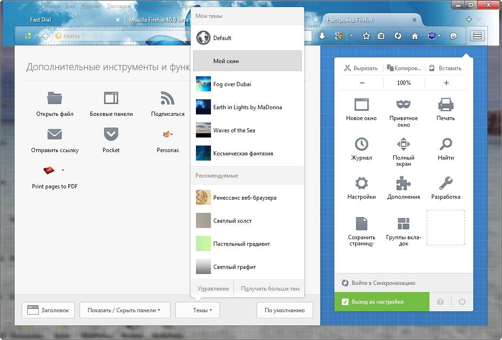Select the Sidebars icon

click(x=111, y=98)
